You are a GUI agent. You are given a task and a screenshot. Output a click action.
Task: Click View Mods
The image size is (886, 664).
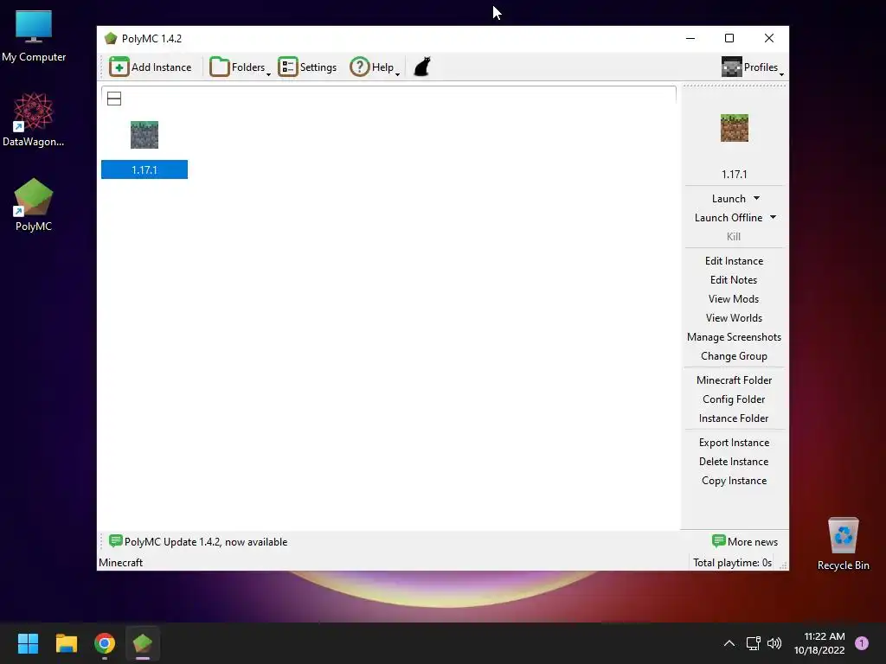[x=734, y=299]
